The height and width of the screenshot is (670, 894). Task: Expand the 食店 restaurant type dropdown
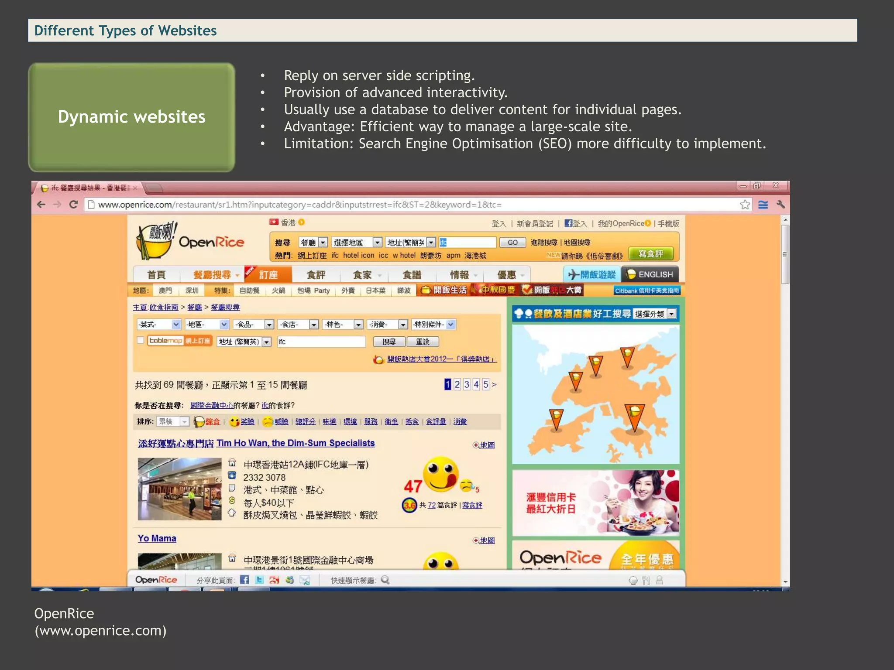point(298,325)
